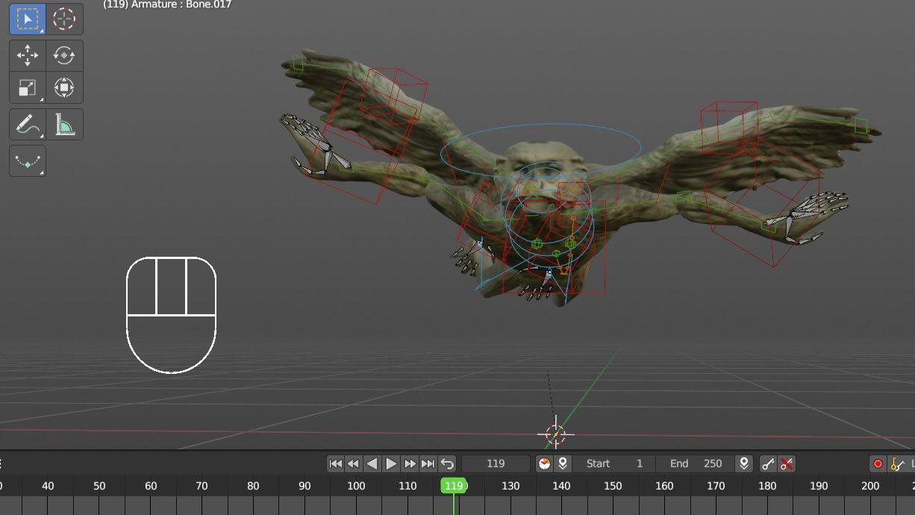Jump to the first frame
The height and width of the screenshot is (515, 915).
click(336, 463)
